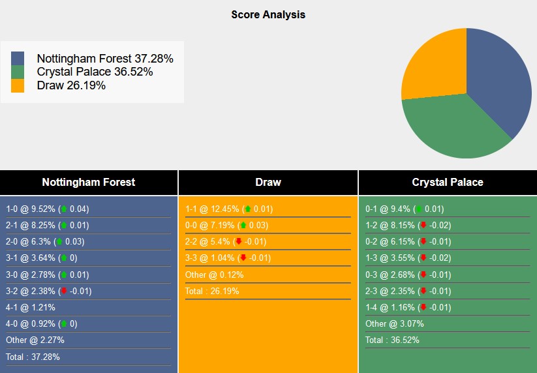Image resolution: width=537 pixels, height=373 pixels.
Task: Click the green arrow next to 0-0 @ 7.19%
Action: (243, 226)
